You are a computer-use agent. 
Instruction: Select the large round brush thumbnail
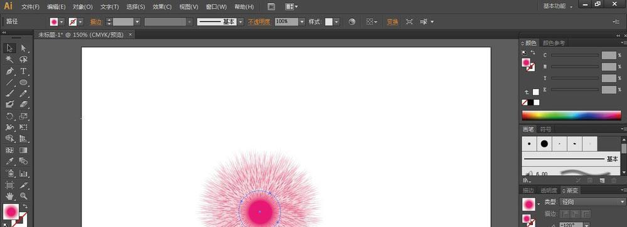tap(544, 144)
